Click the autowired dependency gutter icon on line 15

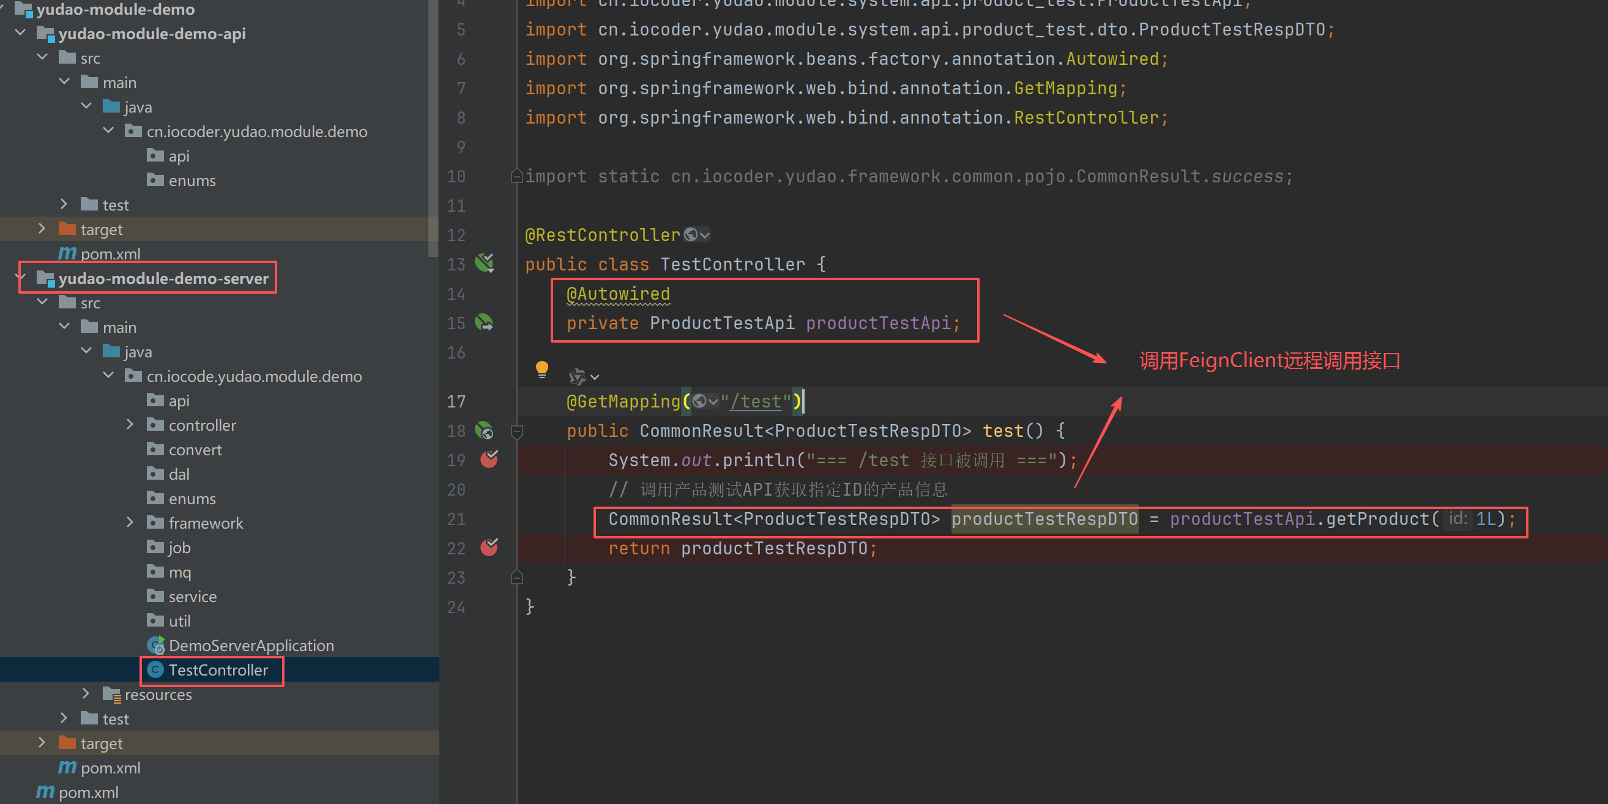[x=485, y=322]
